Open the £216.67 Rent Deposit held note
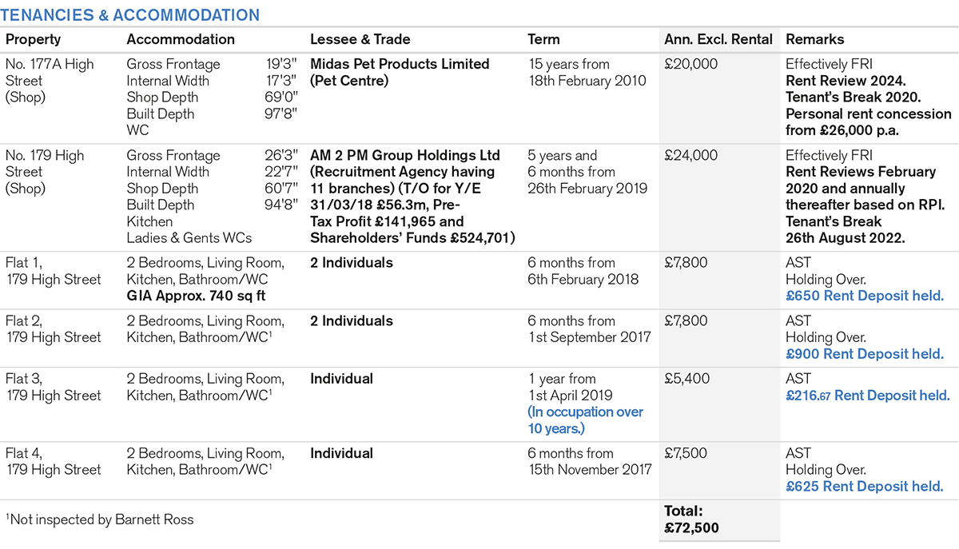Viewport: 959px width, 549px height. (868, 396)
